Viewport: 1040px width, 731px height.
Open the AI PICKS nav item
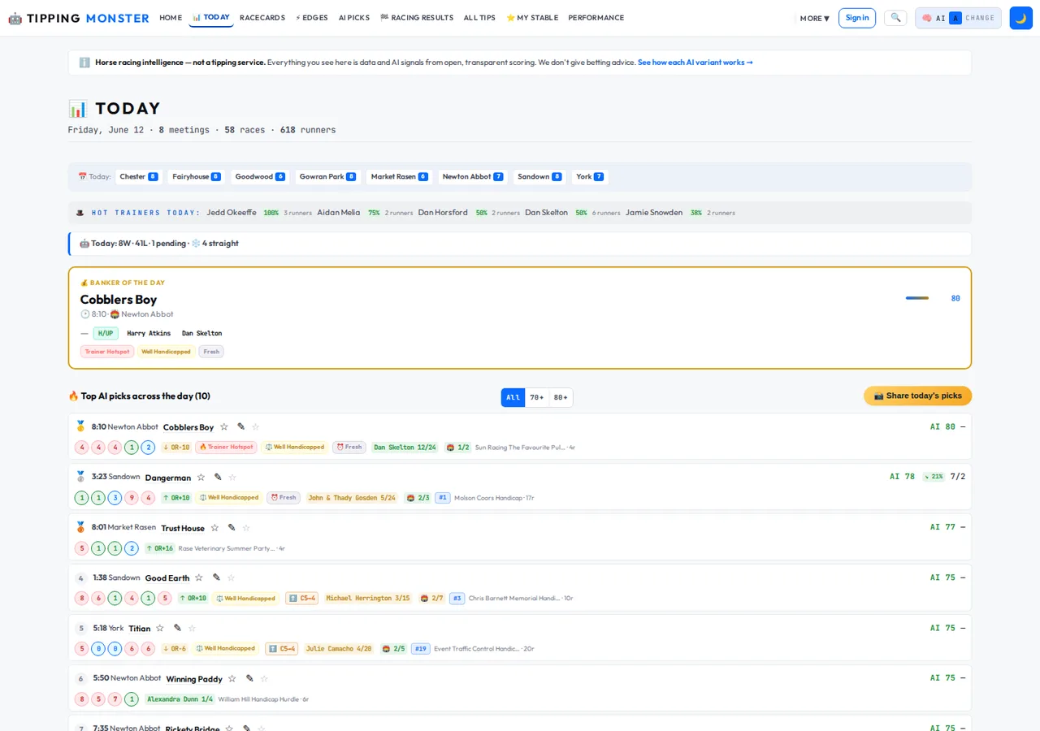[x=354, y=18]
